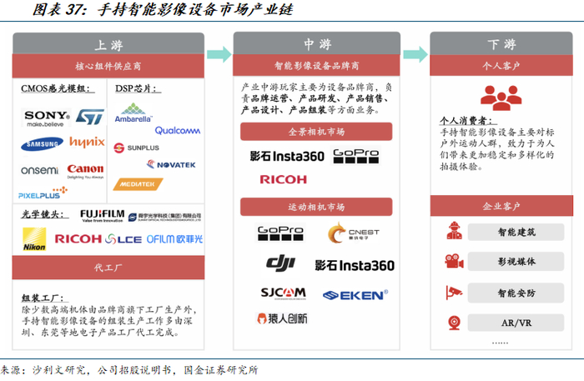Click the onsemi logo

coord(40,170)
